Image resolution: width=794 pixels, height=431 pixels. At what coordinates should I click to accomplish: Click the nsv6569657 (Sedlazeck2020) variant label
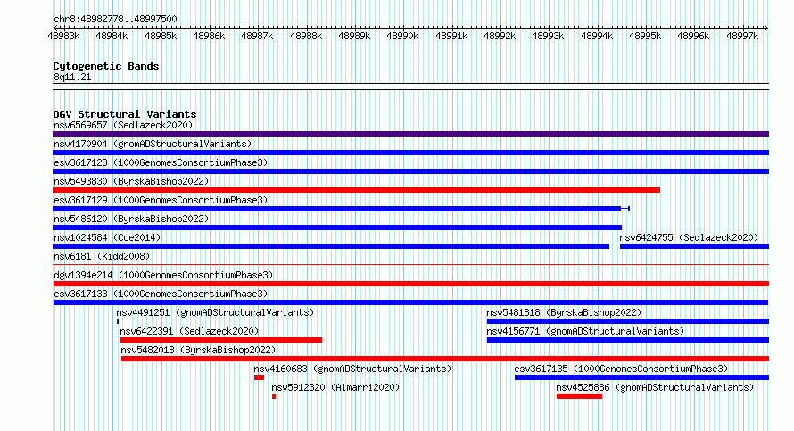point(123,125)
